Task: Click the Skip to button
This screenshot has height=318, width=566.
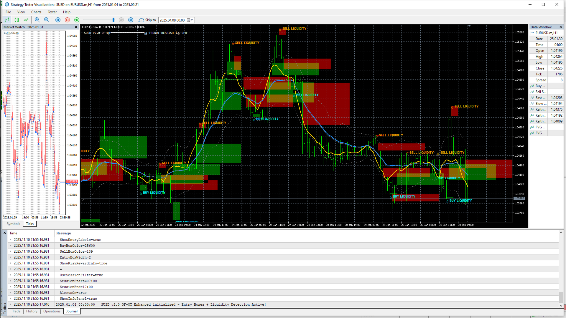Action: point(147,20)
